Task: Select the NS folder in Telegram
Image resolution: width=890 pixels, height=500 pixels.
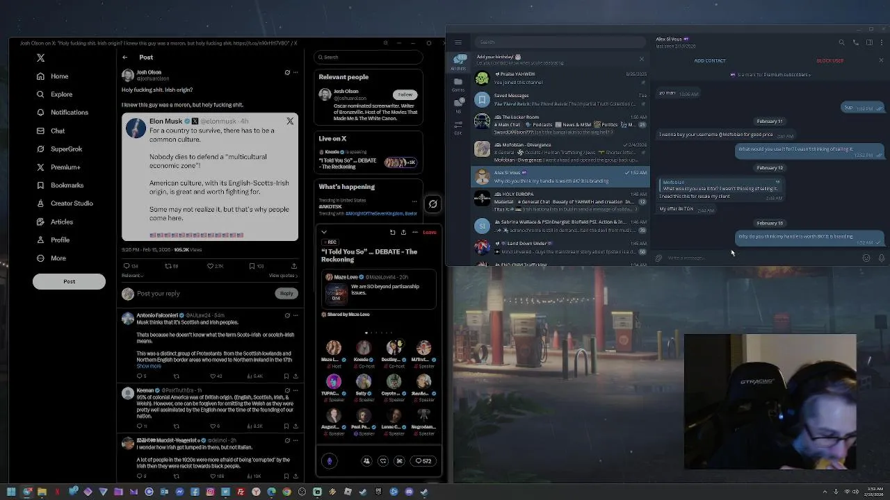Action: 458,106
